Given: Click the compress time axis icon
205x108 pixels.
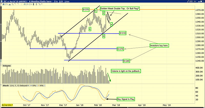Looking at the screenshot, I should pos(34,4).
